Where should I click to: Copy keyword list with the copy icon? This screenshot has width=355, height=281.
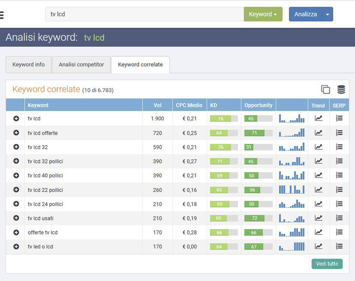tap(325, 89)
